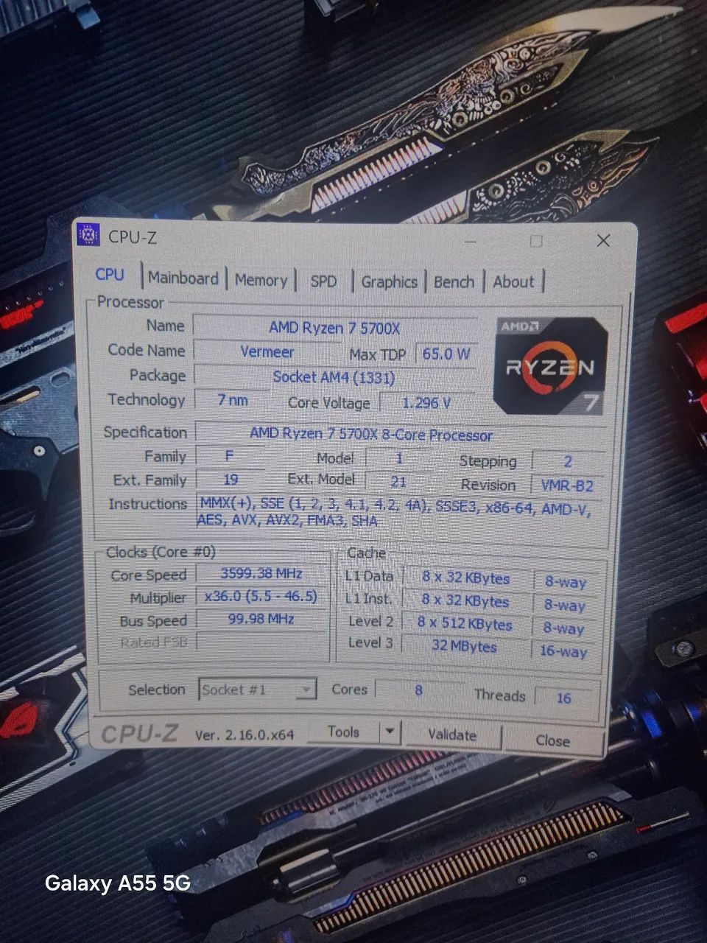Show the About tab
The width and height of the screenshot is (707, 943).
click(x=513, y=282)
